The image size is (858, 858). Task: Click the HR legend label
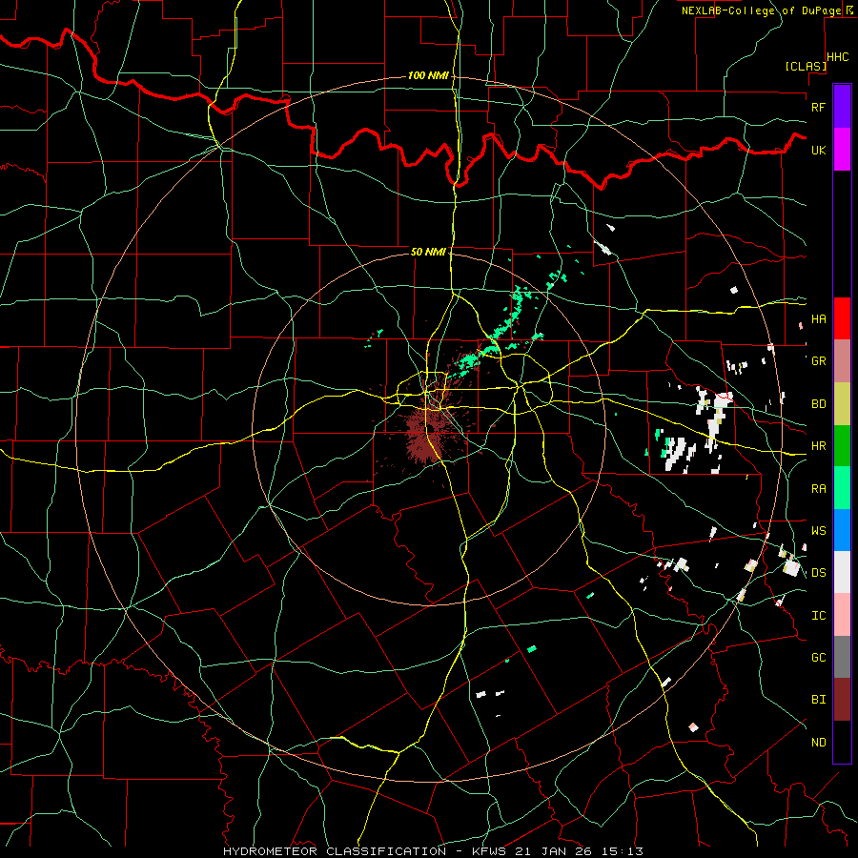point(818,446)
